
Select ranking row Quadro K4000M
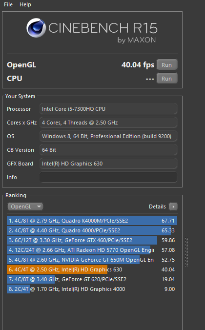point(92,221)
